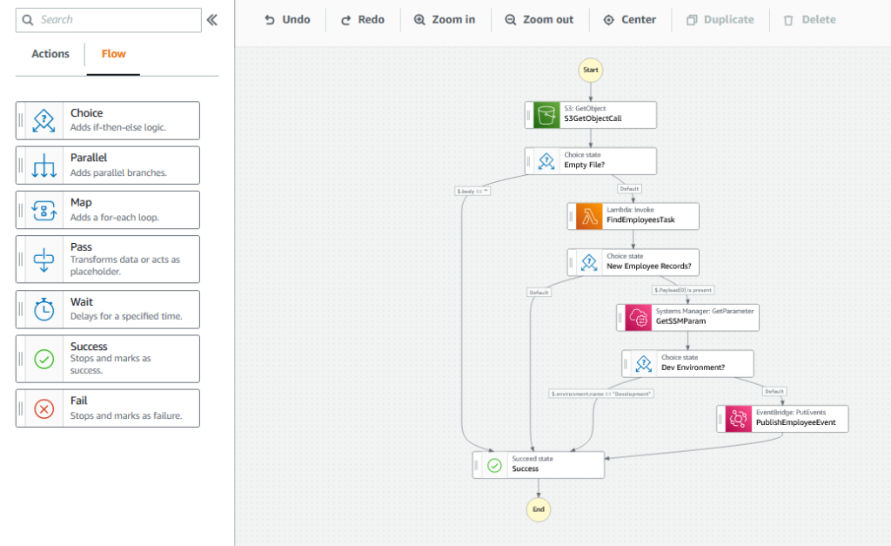Screen dimensions: 891x546
Task: Click the S3 bucket icon on S3GetObjectCall
Action: (545, 114)
